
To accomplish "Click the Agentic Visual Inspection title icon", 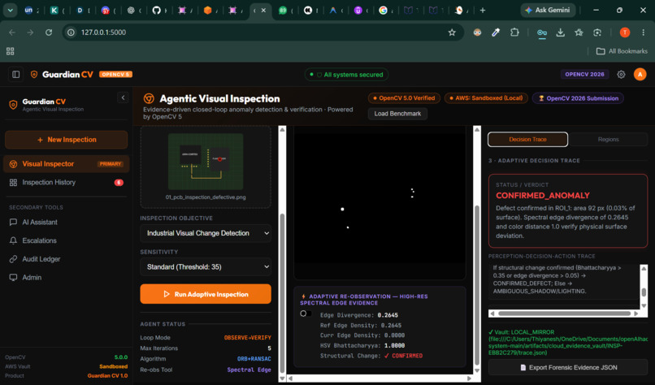I will (149, 98).
